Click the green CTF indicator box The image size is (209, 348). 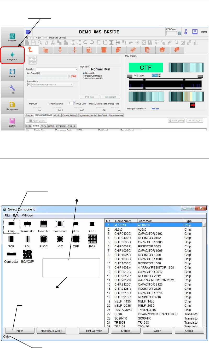[x=146, y=68]
